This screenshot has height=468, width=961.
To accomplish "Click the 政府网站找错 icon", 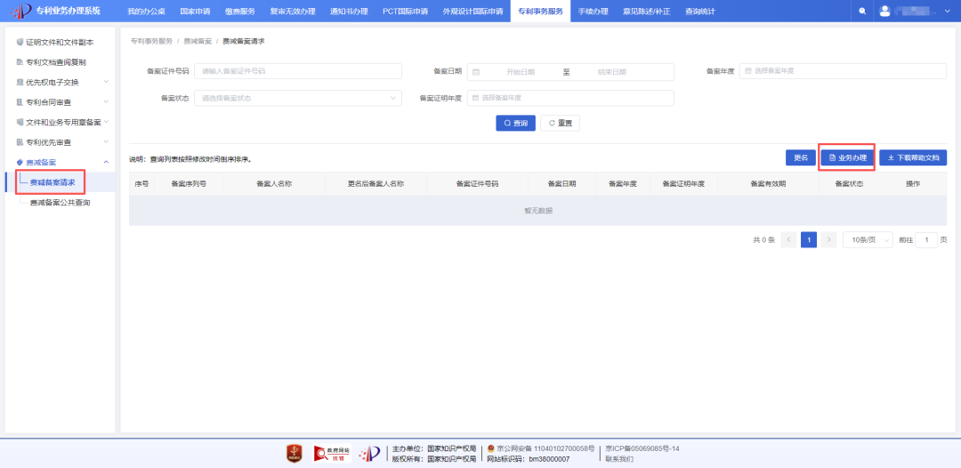I will click(332, 454).
